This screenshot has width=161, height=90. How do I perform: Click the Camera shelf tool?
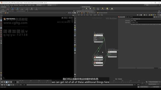[x=83, y=9]
